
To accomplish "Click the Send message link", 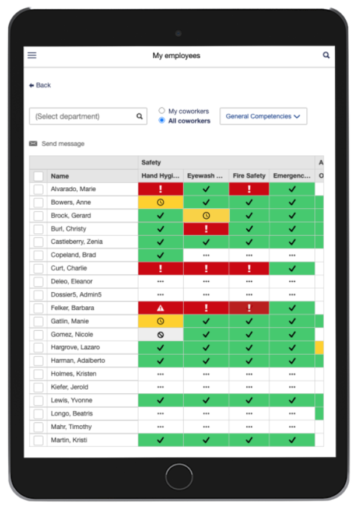I will (62, 143).
